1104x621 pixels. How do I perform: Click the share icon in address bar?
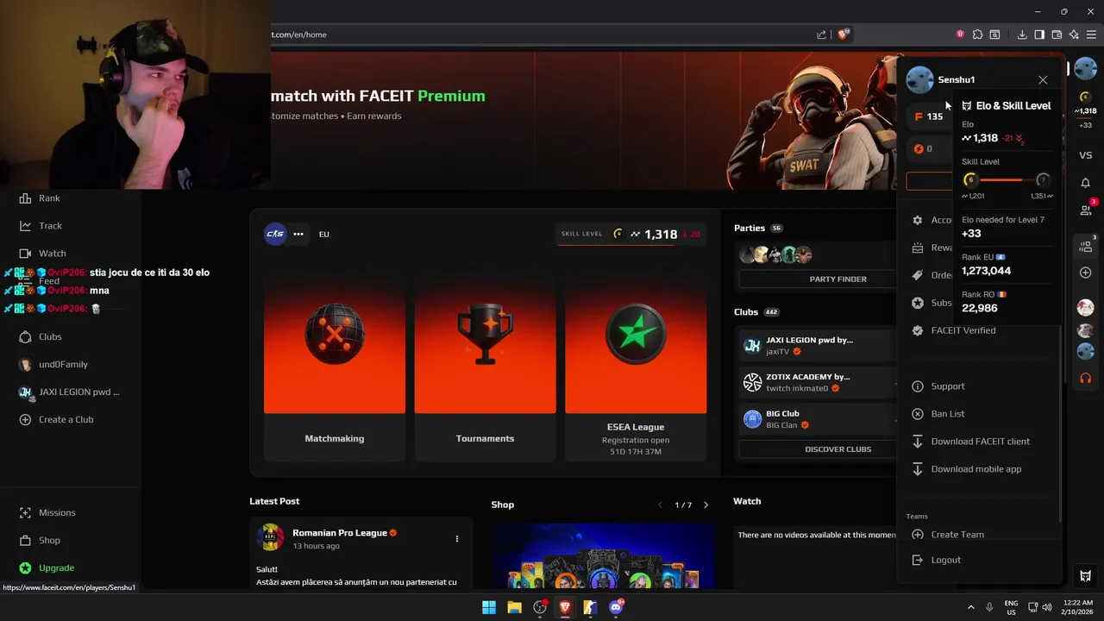821,34
